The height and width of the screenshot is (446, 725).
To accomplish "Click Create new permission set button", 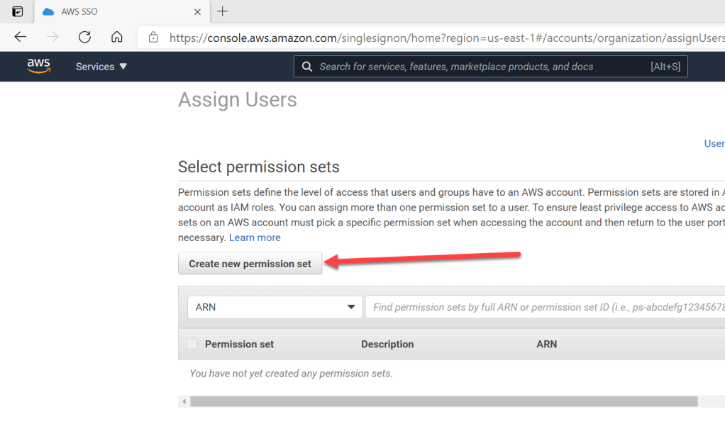I will tap(250, 264).
